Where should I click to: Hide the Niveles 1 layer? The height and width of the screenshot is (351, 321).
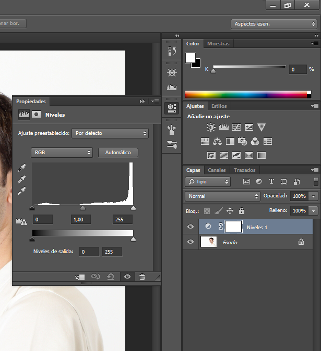coord(191,227)
